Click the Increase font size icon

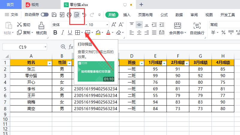(114, 25)
